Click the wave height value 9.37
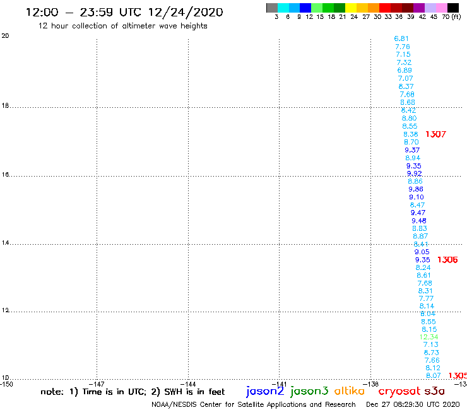467x410 pixels. (x=412, y=150)
